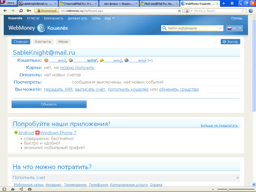Open the Меню tab
The height and width of the screenshot is (192, 256).
pyautogui.click(x=63, y=42)
